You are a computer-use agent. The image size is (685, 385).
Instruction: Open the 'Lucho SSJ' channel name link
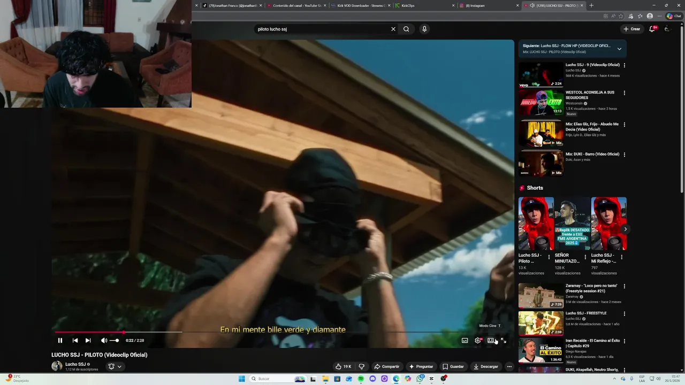(x=75, y=364)
